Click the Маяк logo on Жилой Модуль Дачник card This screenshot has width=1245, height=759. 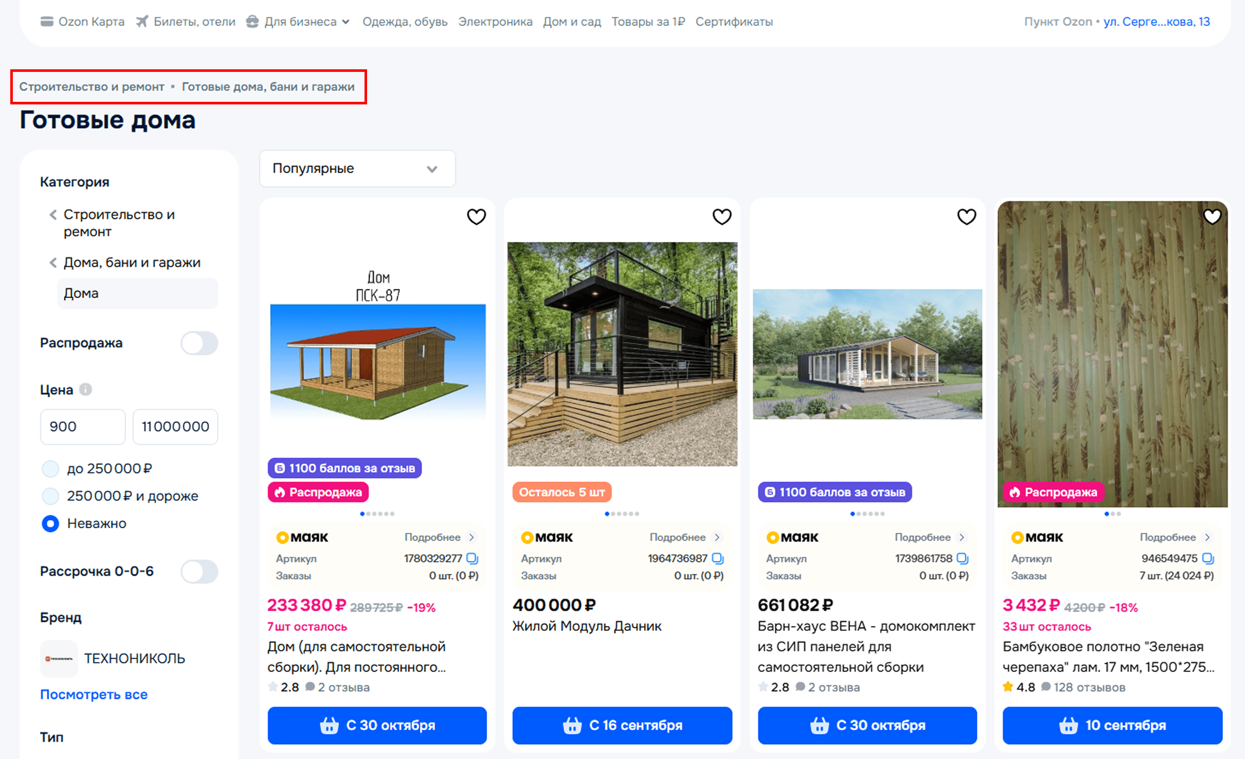547,537
